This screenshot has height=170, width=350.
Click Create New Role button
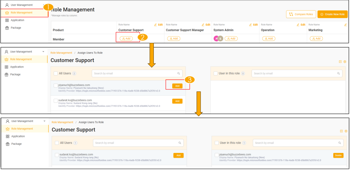(x=333, y=14)
